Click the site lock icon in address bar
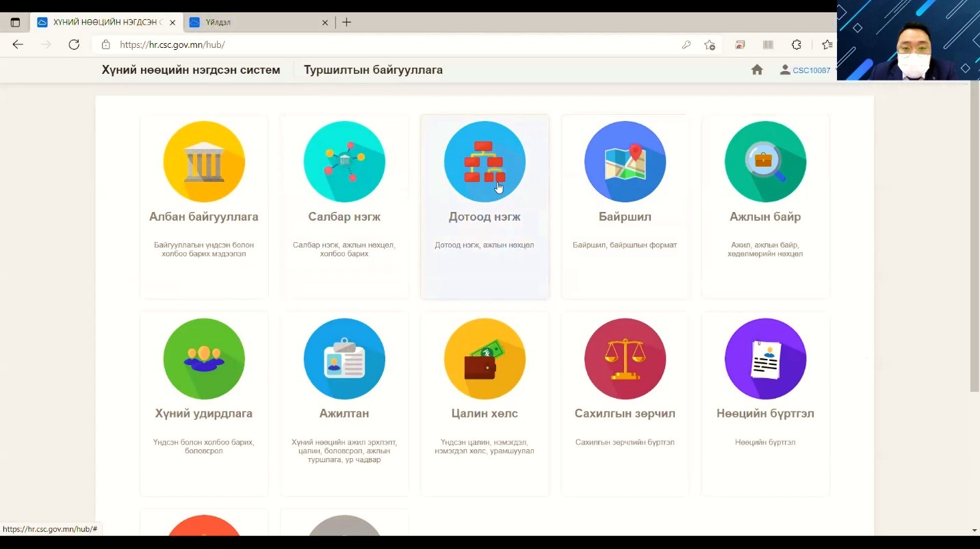Viewport: 980px width, 549px height. [x=105, y=44]
